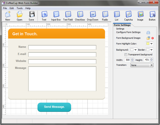Add a Drop-Down element
Screen dimensions: 160x125
coord(93,16)
